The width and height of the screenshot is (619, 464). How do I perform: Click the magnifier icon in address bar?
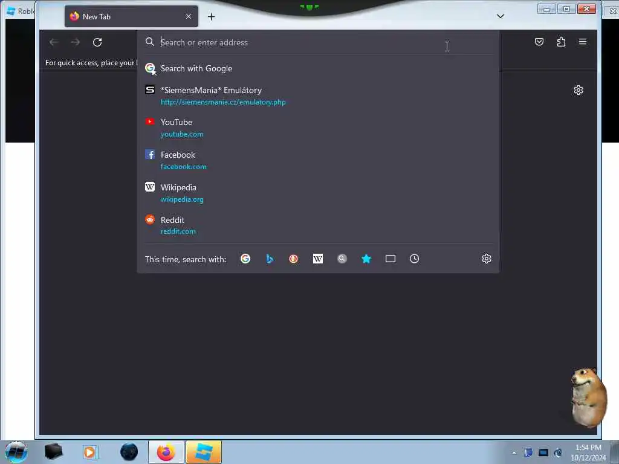[x=150, y=42]
